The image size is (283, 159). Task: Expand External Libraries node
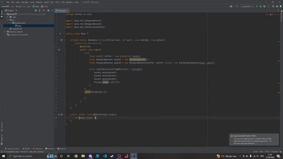5,32
